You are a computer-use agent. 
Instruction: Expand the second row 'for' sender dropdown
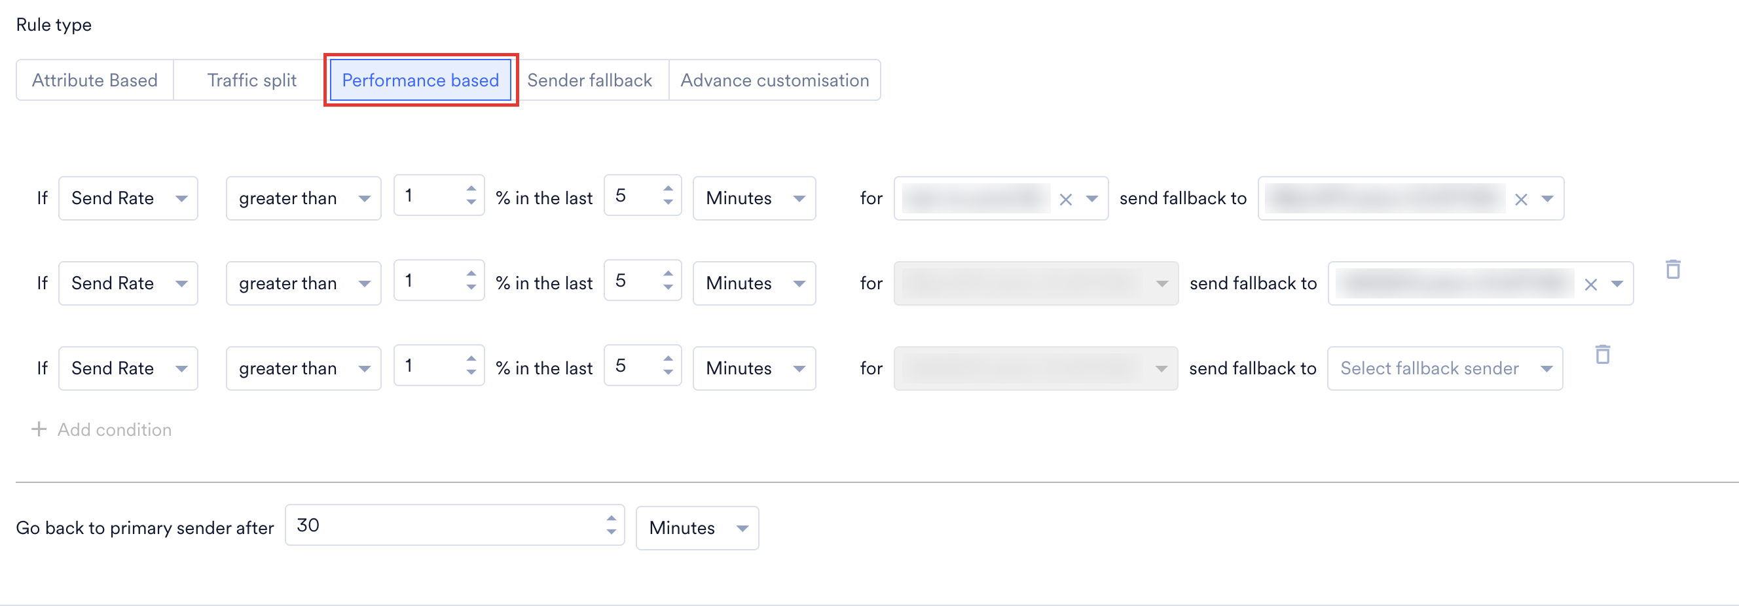(1036, 283)
